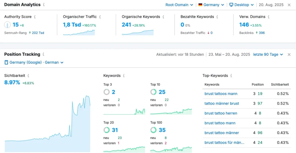Click the Organische Keywords value 241

[x=126, y=25]
